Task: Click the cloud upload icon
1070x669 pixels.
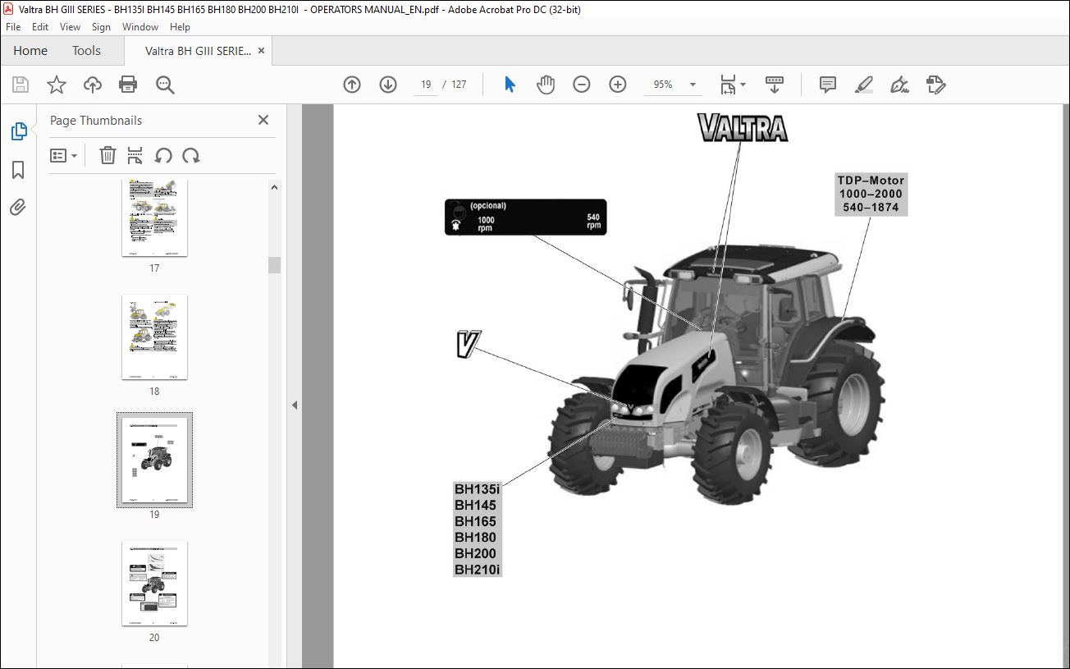Action: (93, 85)
